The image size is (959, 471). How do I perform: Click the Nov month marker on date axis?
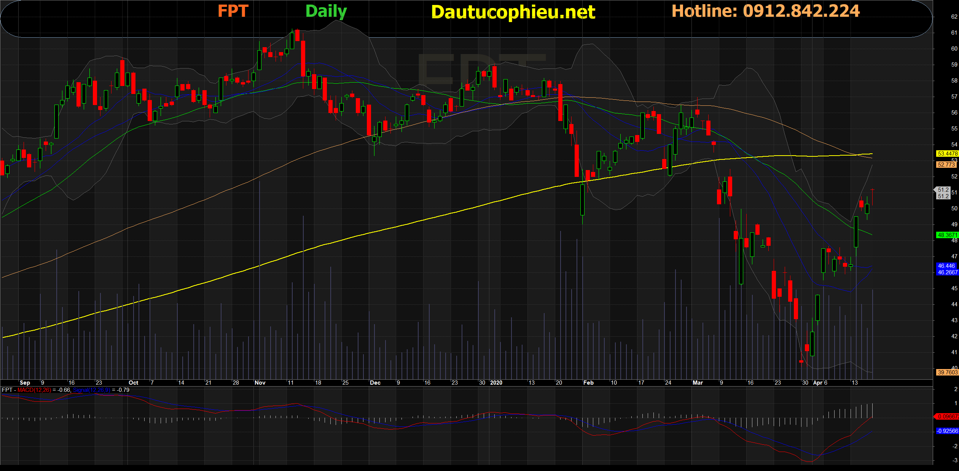(x=260, y=383)
